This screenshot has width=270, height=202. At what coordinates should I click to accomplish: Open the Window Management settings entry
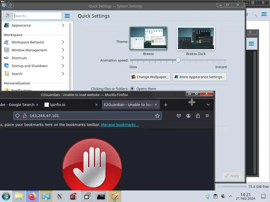point(34,50)
